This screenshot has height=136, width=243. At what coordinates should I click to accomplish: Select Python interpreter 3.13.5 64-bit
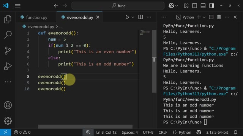(x=217, y=132)
